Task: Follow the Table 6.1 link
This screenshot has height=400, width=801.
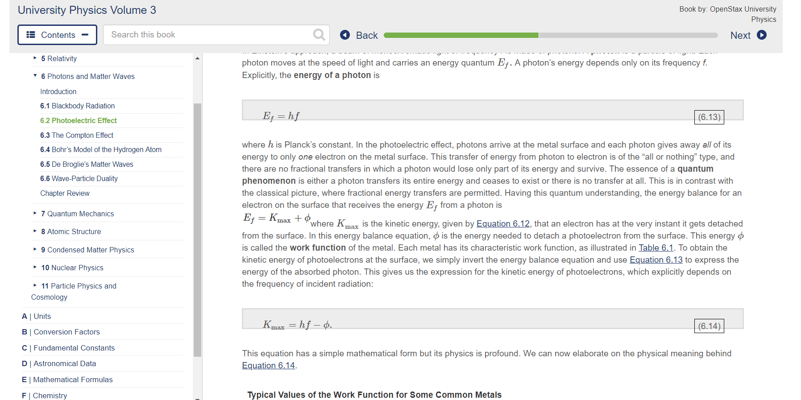Action: click(x=656, y=247)
